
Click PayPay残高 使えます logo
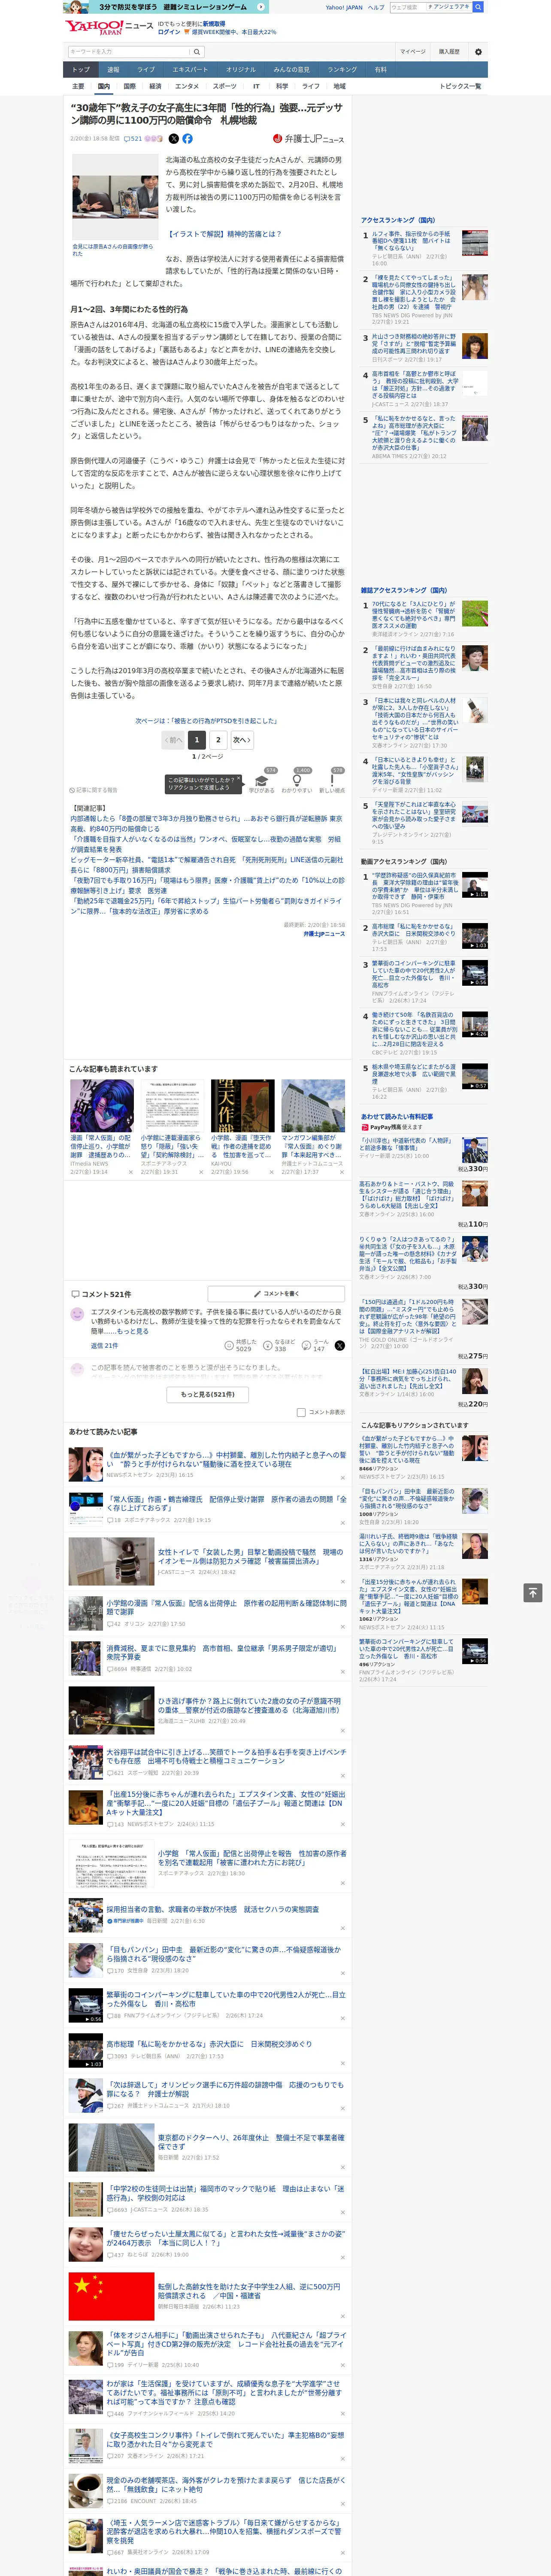tap(392, 1127)
